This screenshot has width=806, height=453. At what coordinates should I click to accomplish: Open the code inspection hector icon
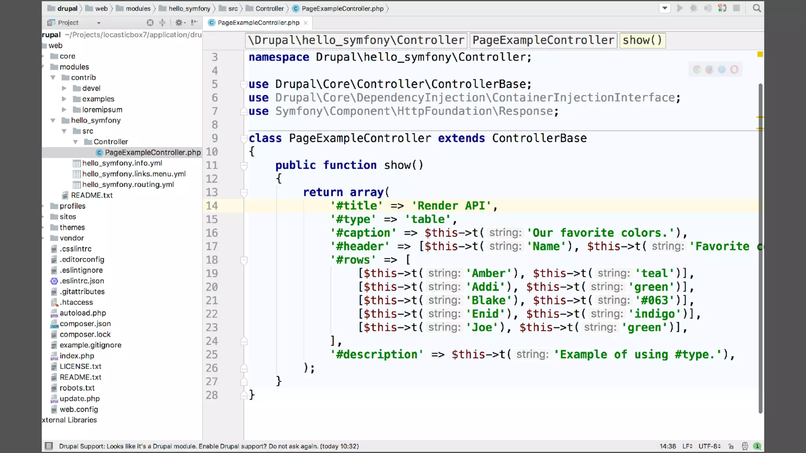pos(745,446)
